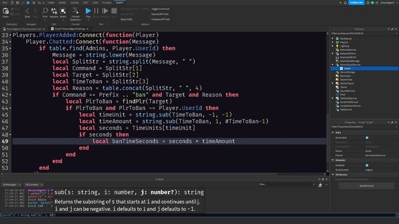Click the Pause playback icon
The image size is (399, 224).
pos(96,11)
